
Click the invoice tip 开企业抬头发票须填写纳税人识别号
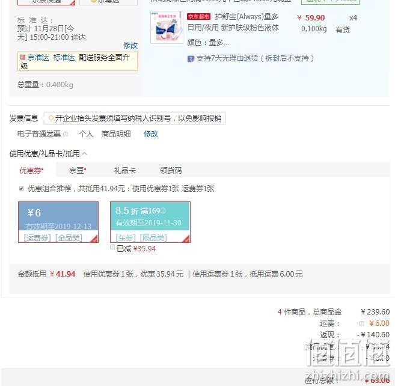coord(138,118)
